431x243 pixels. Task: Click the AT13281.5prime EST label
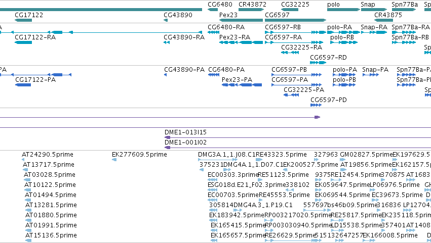pyautogui.click(x=51, y=205)
